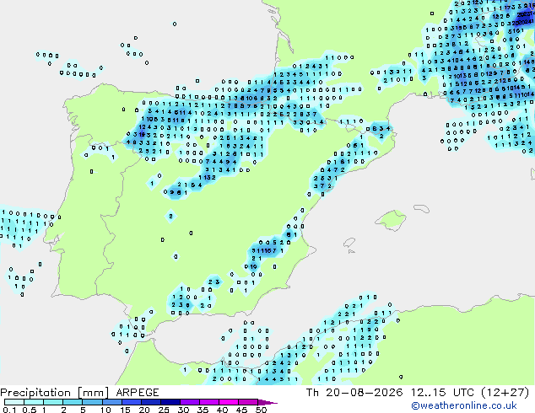The height and width of the screenshot is (413, 535).
Task: Select the '50' legend label
Action: pyautogui.click(x=261, y=410)
